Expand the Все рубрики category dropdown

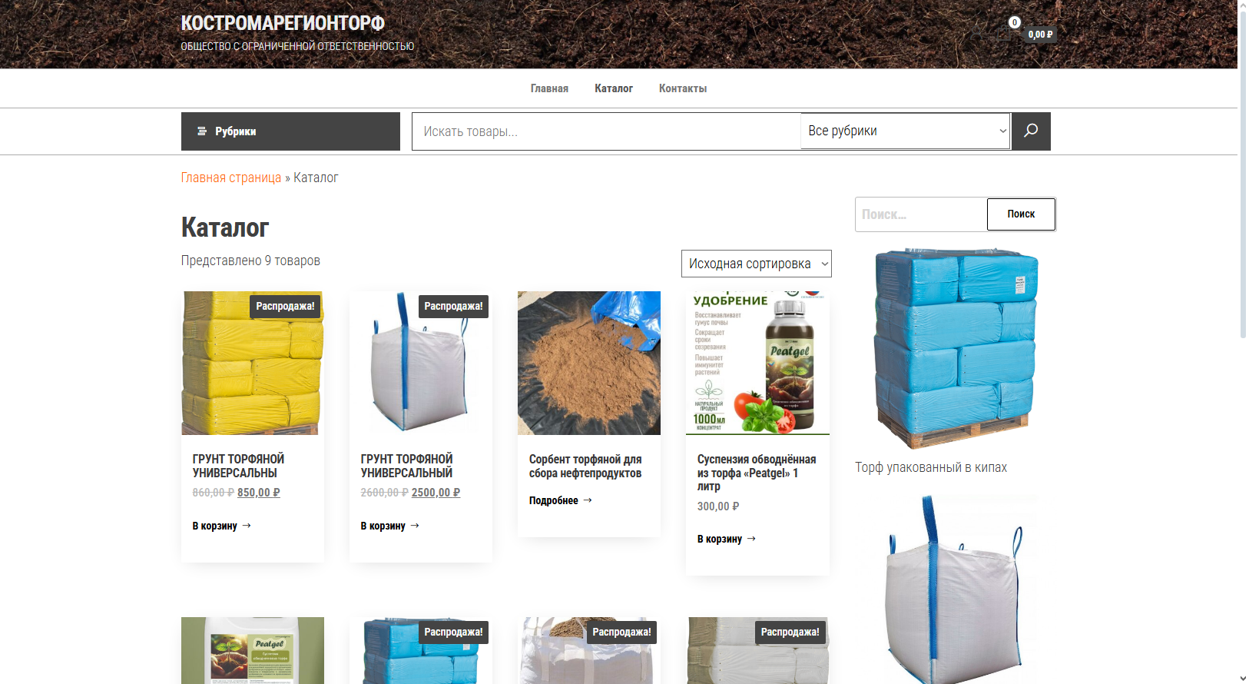(x=906, y=131)
